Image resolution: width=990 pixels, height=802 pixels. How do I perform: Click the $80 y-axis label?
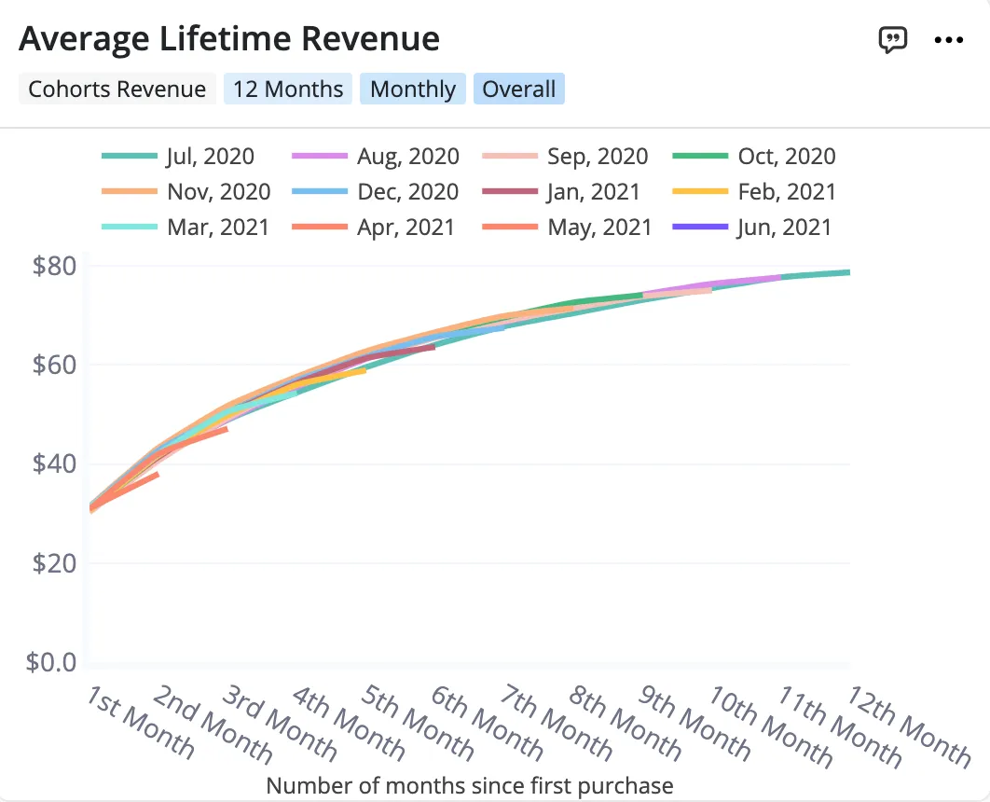coord(54,266)
